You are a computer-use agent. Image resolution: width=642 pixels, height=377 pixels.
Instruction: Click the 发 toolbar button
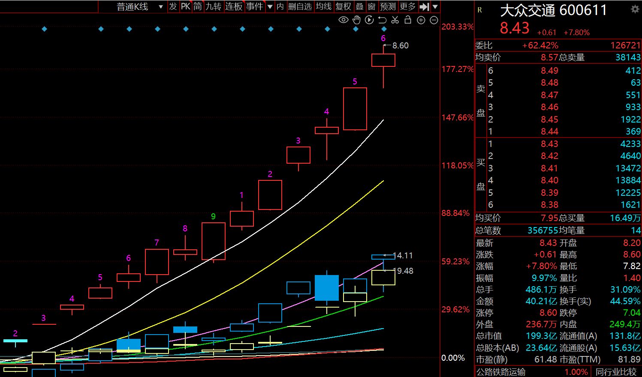[173, 6]
